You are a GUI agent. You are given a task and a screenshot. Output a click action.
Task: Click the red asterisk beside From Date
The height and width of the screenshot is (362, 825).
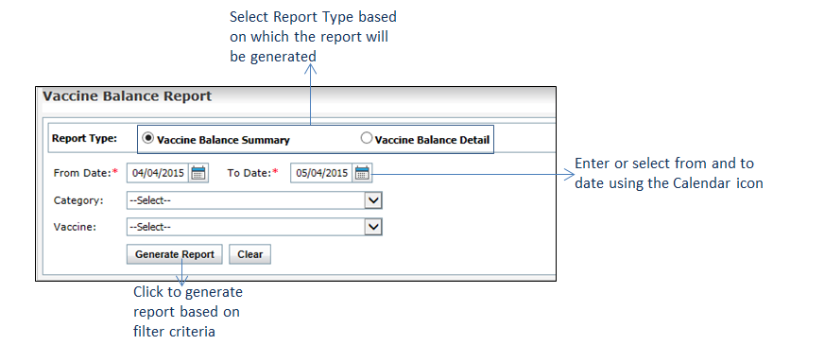pos(114,172)
